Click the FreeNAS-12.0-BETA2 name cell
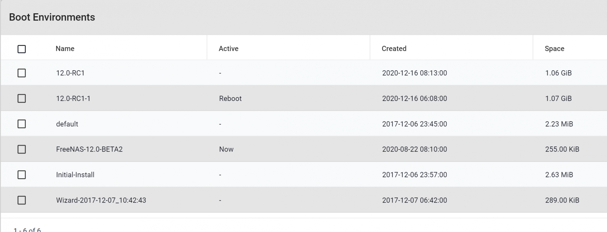Screen dimensions: 607x232 [89, 149]
